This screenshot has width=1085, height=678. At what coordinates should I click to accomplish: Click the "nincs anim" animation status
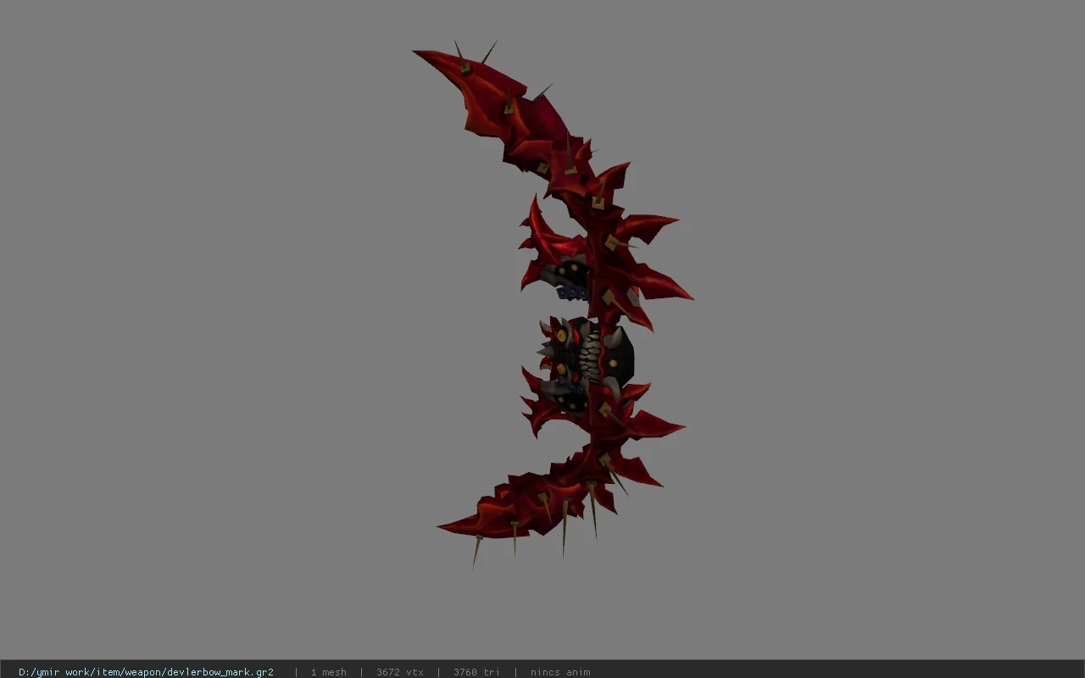tap(559, 671)
